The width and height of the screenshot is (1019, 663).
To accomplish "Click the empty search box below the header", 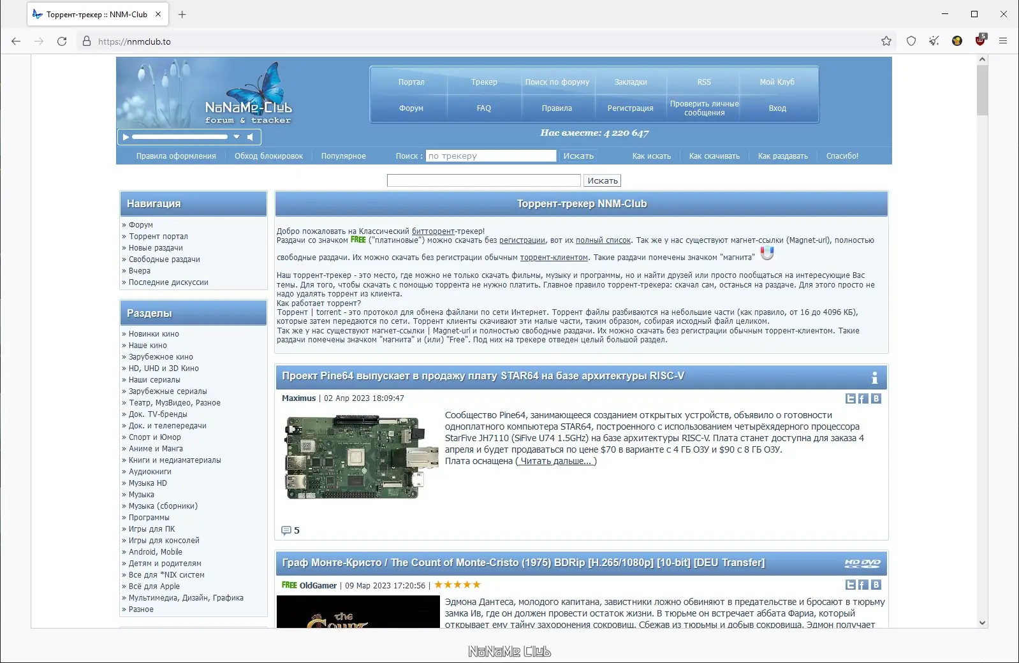I will point(484,181).
